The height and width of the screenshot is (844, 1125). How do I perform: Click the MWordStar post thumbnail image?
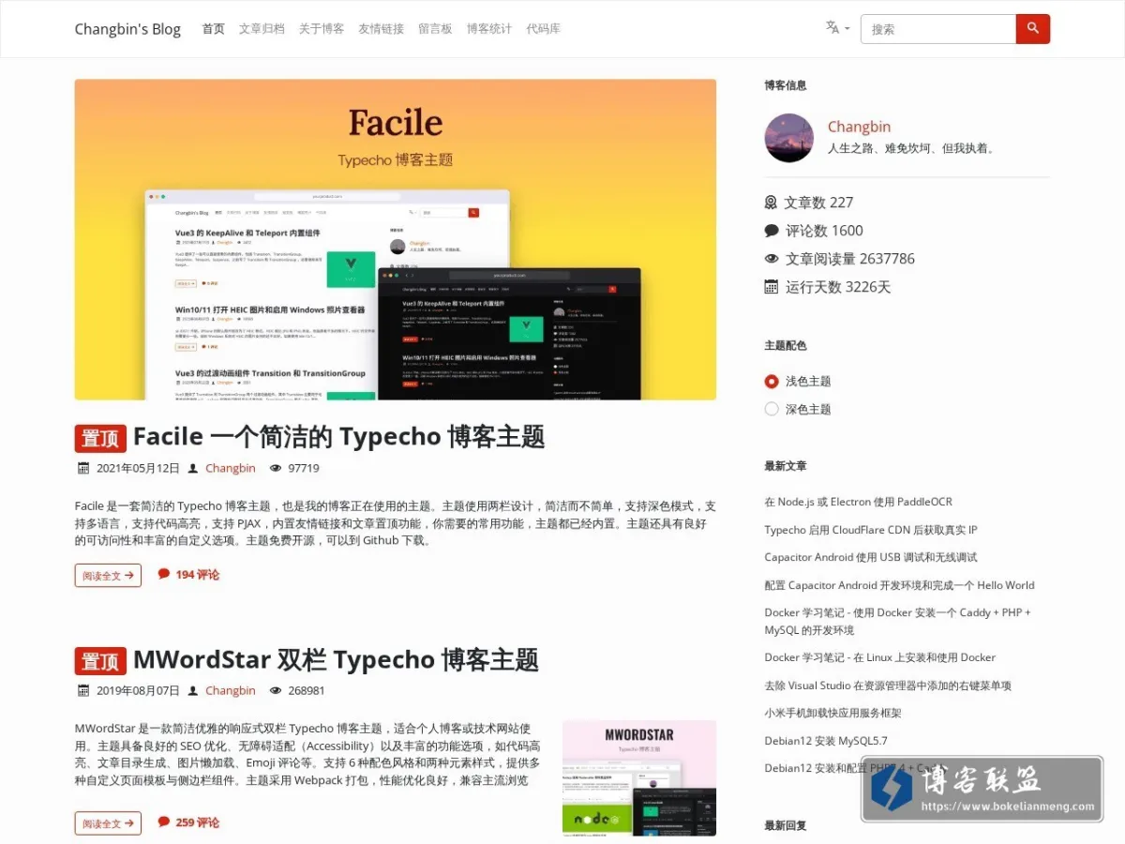639,777
